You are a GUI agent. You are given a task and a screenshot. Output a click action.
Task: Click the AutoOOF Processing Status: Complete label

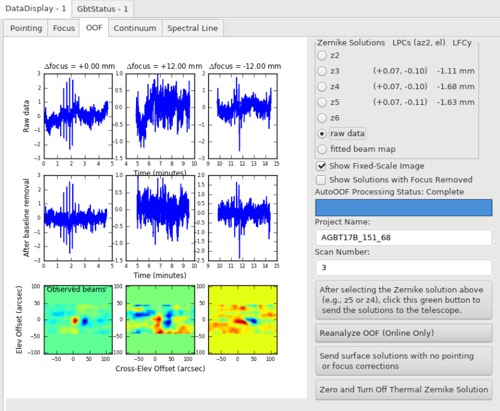[x=389, y=192]
